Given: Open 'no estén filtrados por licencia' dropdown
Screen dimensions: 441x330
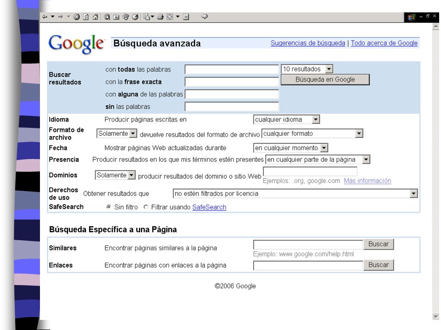Looking at the screenshot, I should (x=295, y=193).
